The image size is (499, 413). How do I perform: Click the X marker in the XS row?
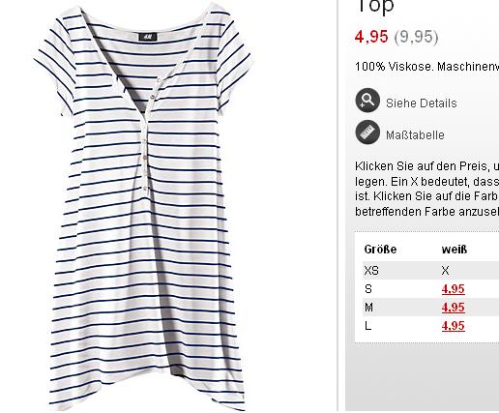point(445,271)
